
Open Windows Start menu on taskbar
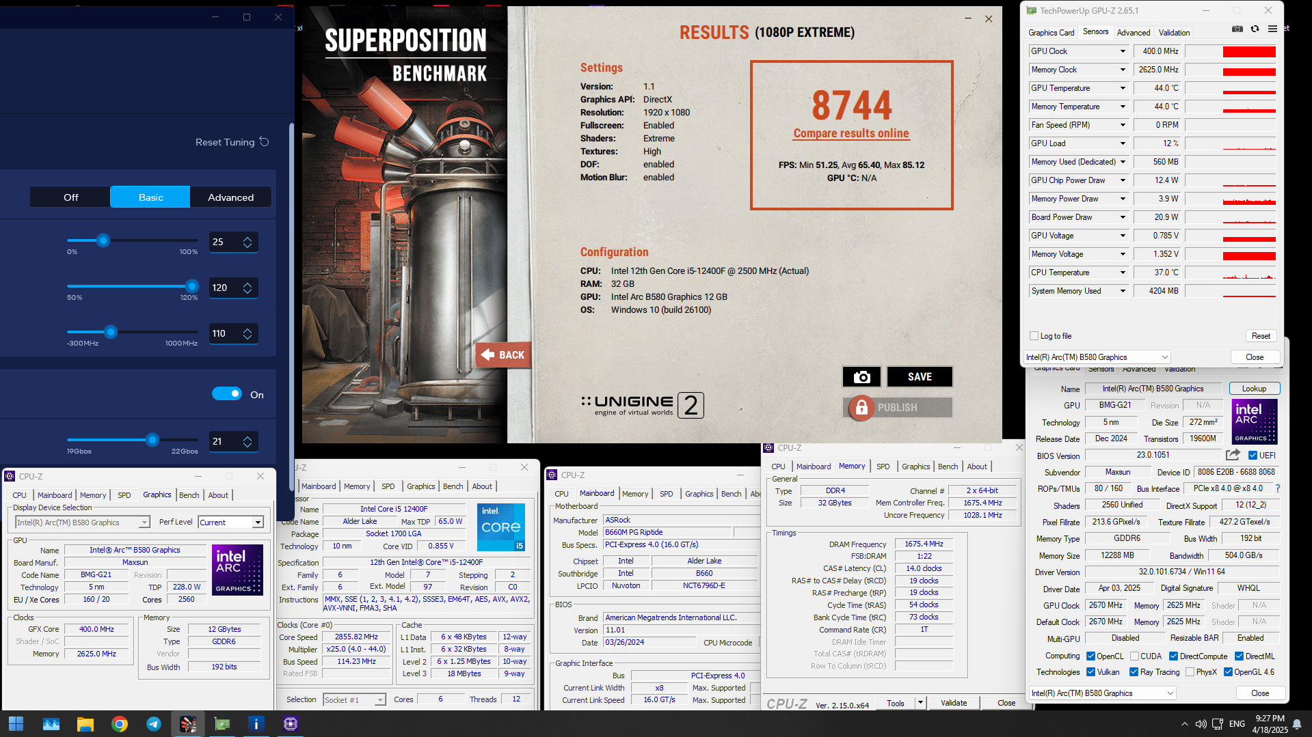(x=16, y=723)
